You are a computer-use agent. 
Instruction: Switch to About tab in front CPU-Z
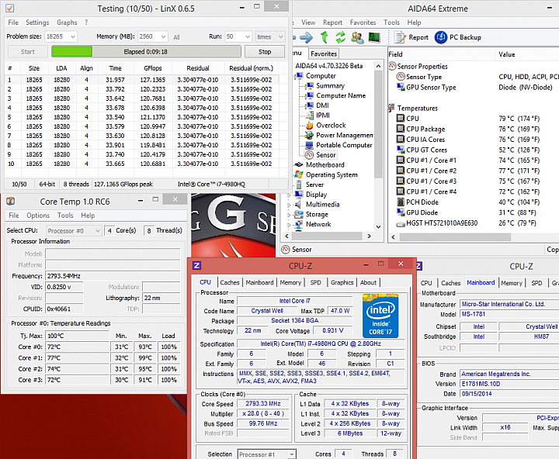(368, 282)
